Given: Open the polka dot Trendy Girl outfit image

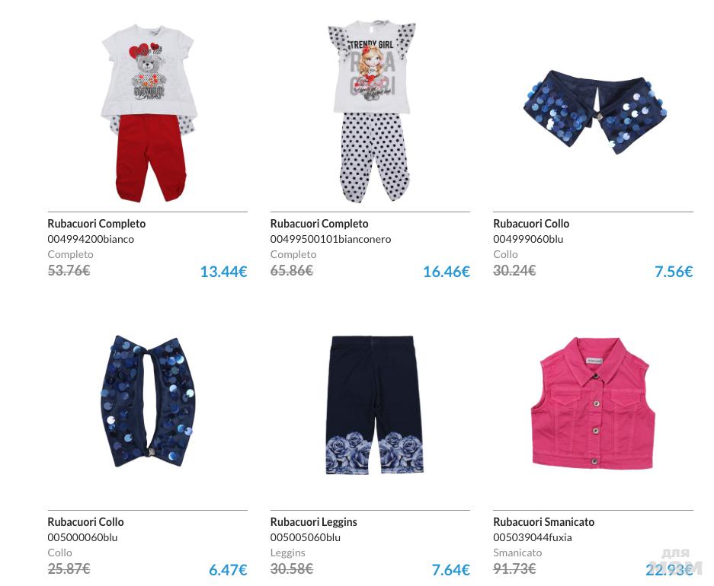Looking at the screenshot, I should click(x=372, y=111).
